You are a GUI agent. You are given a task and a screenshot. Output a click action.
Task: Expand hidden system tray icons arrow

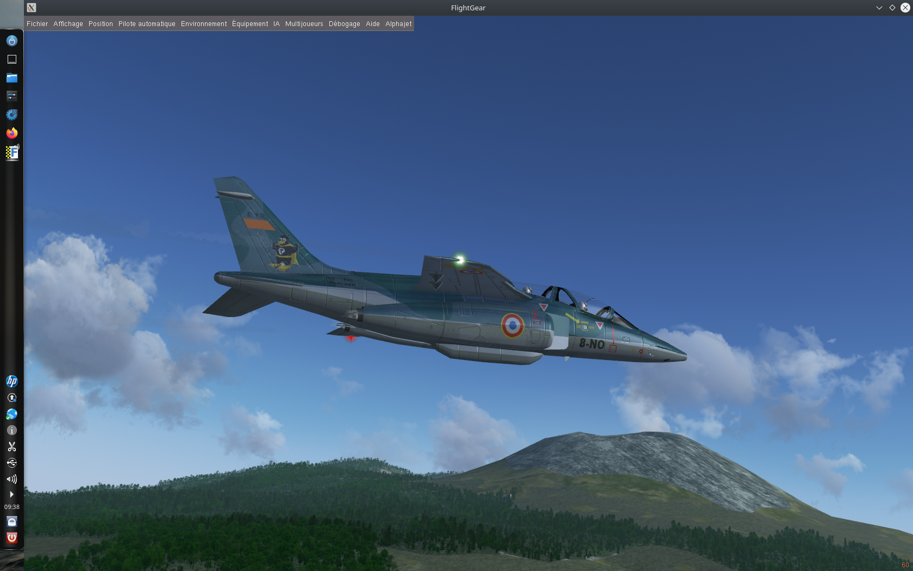[x=11, y=494]
